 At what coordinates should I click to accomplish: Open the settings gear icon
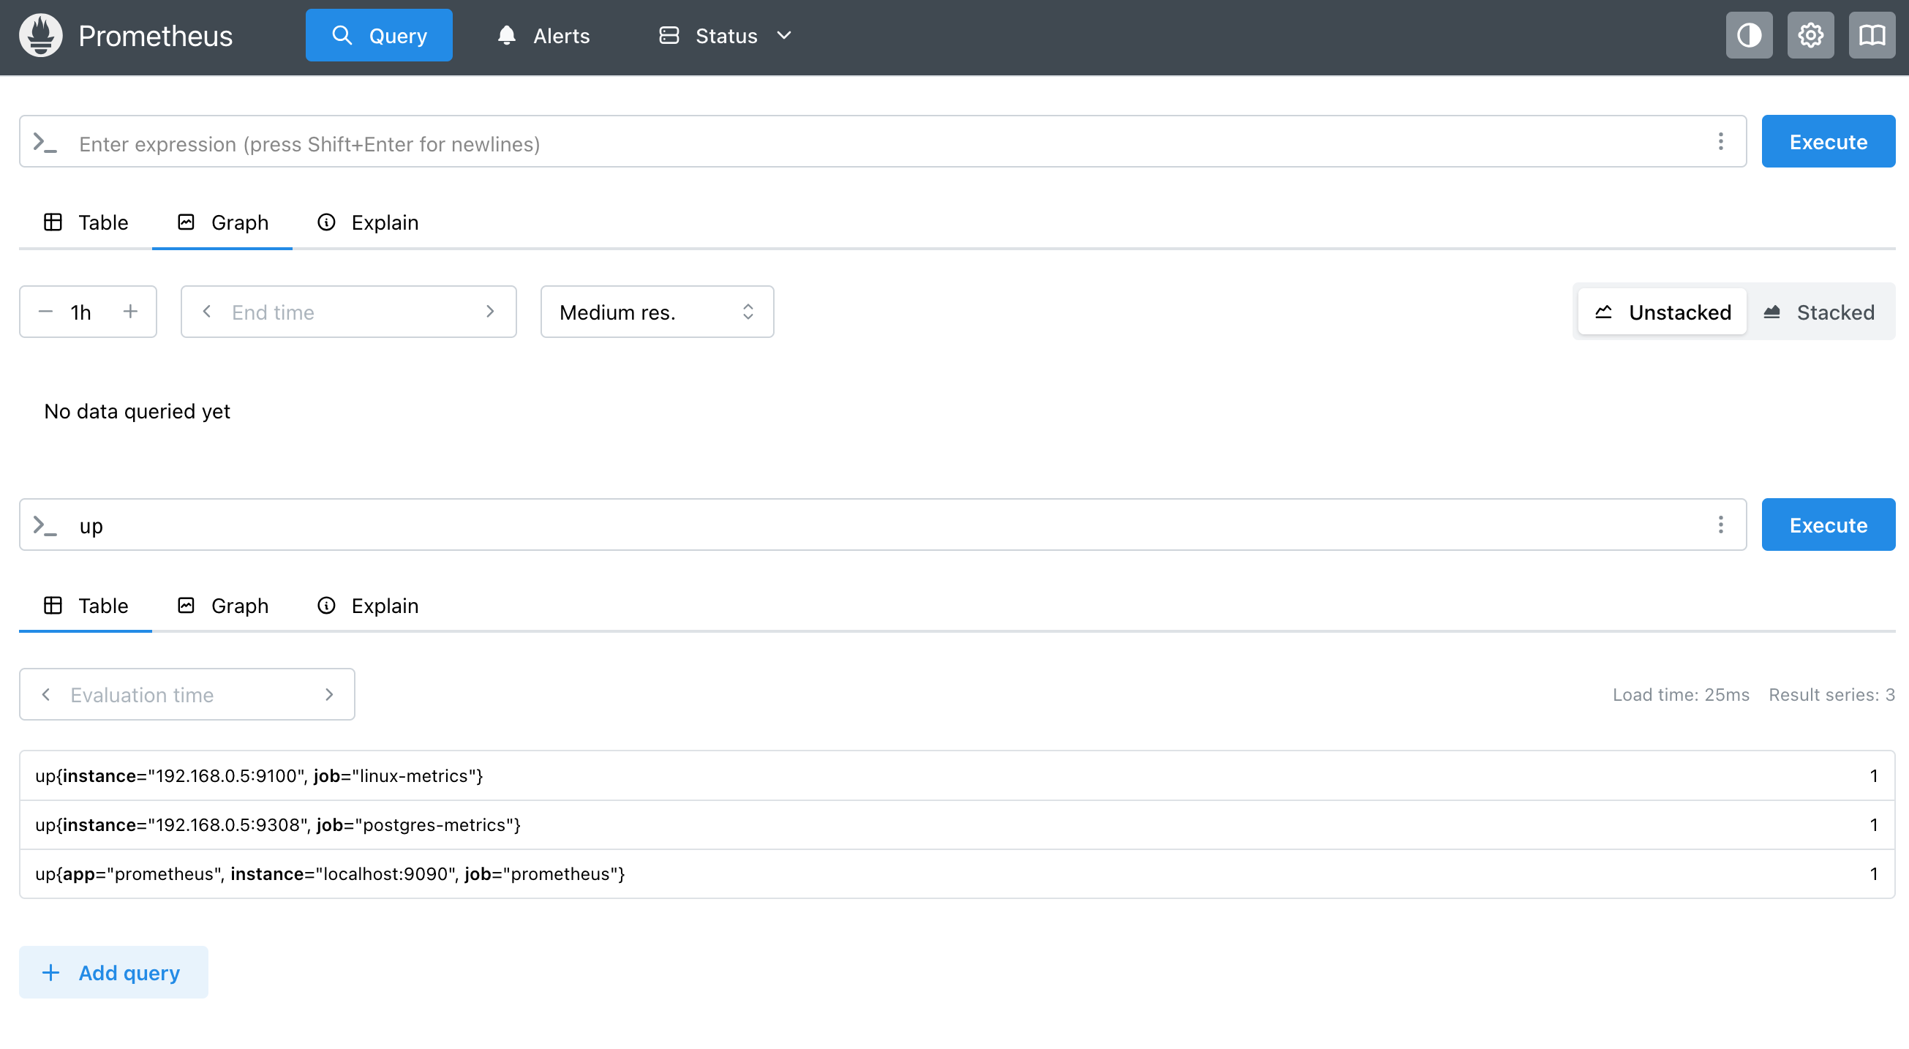click(1810, 35)
